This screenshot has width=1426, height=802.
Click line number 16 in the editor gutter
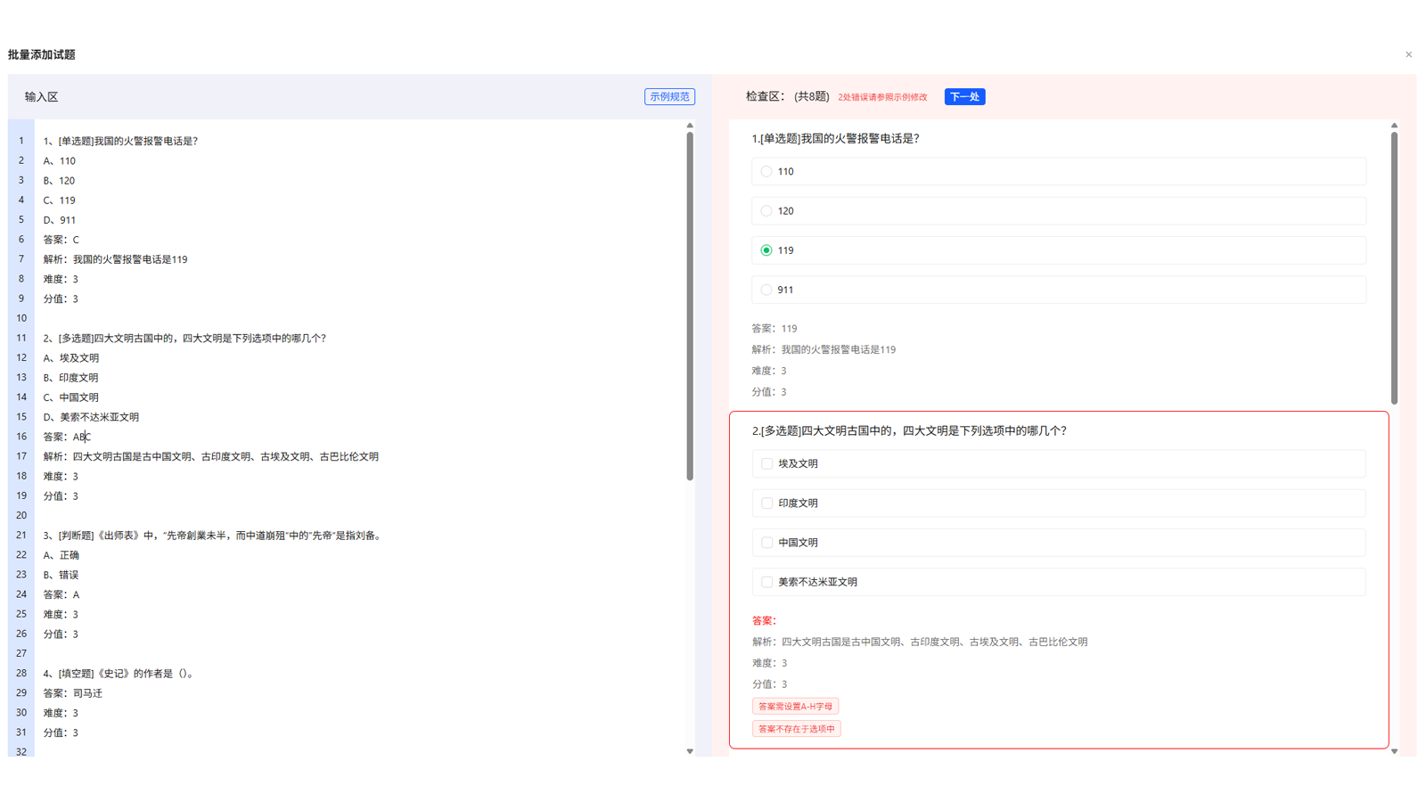pos(20,437)
